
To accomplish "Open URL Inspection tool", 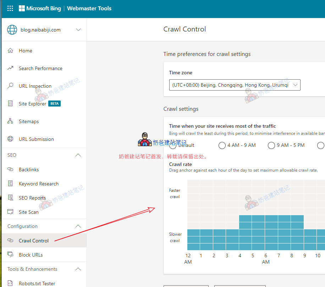I will [x=35, y=86].
